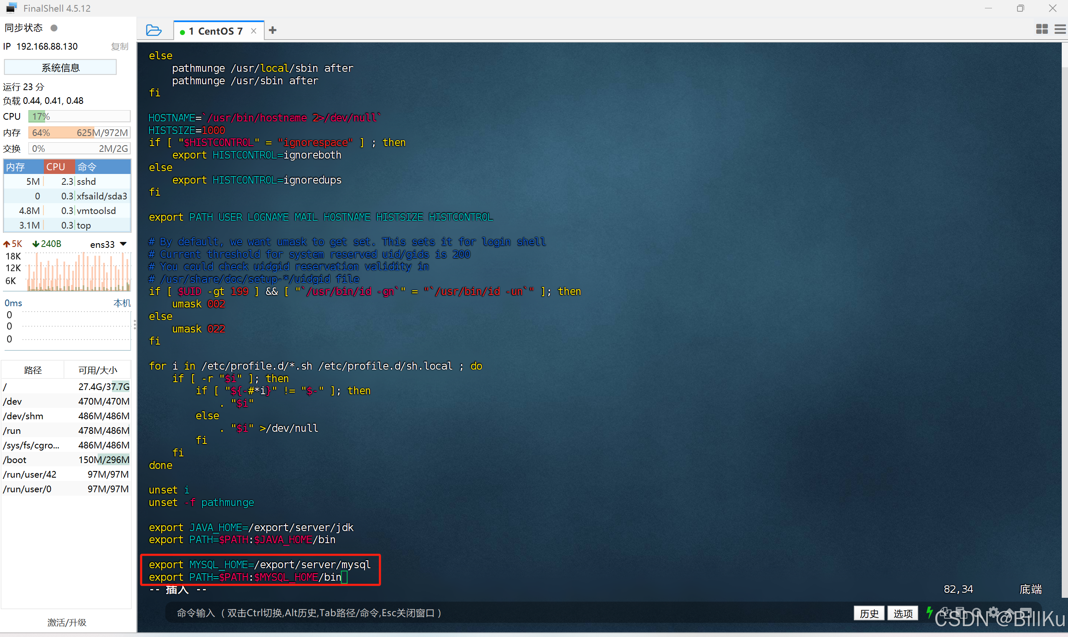The image size is (1068, 637).
Task: Open the terminal settings gear icon
Action: pyautogui.click(x=994, y=612)
